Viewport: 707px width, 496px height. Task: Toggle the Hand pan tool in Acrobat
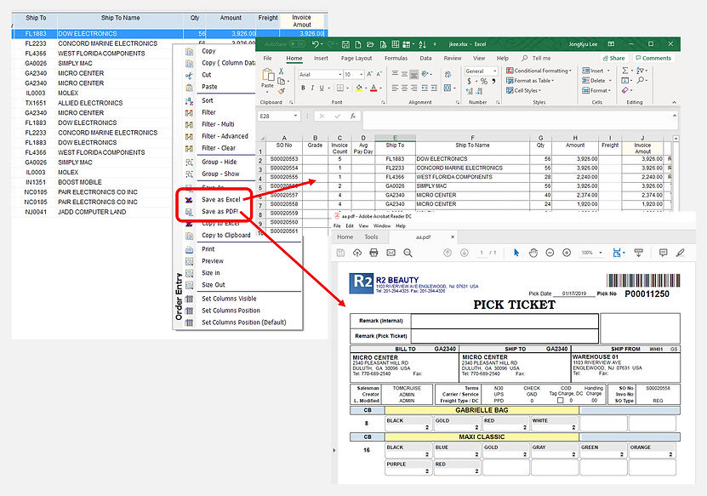point(533,253)
